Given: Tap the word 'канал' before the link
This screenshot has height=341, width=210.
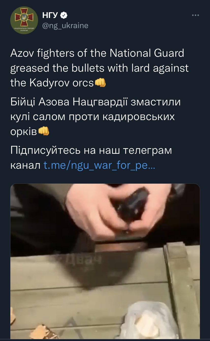Looking at the screenshot, I should 25,165.
